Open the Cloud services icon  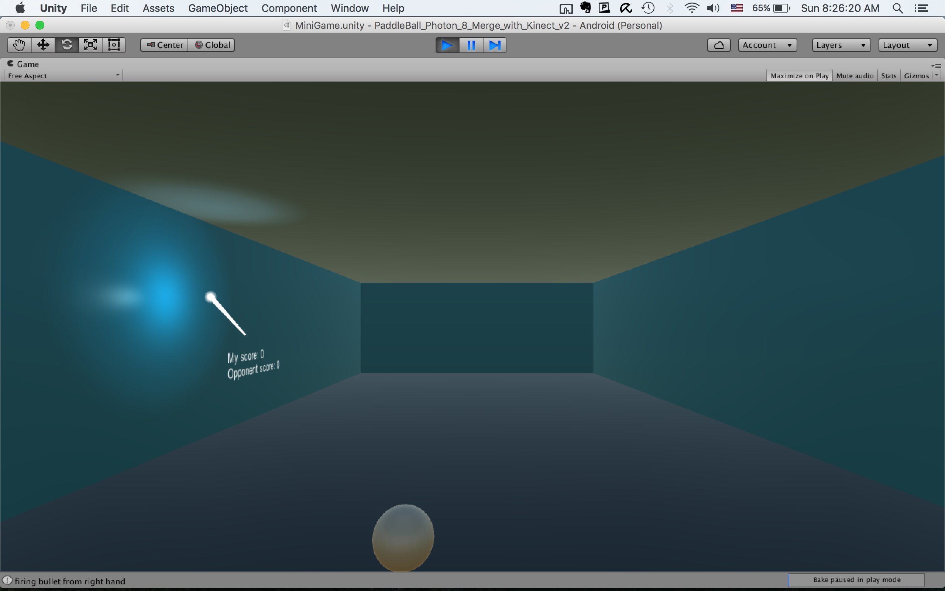pos(718,45)
